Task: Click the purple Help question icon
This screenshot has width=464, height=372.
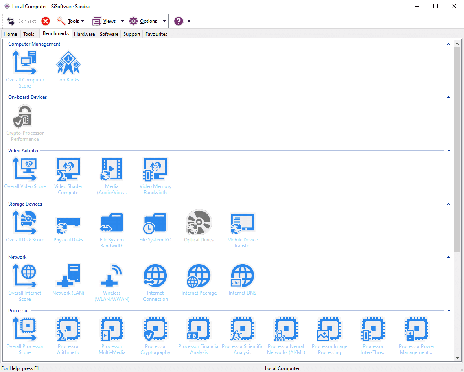Action: pyautogui.click(x=178, y=21)
